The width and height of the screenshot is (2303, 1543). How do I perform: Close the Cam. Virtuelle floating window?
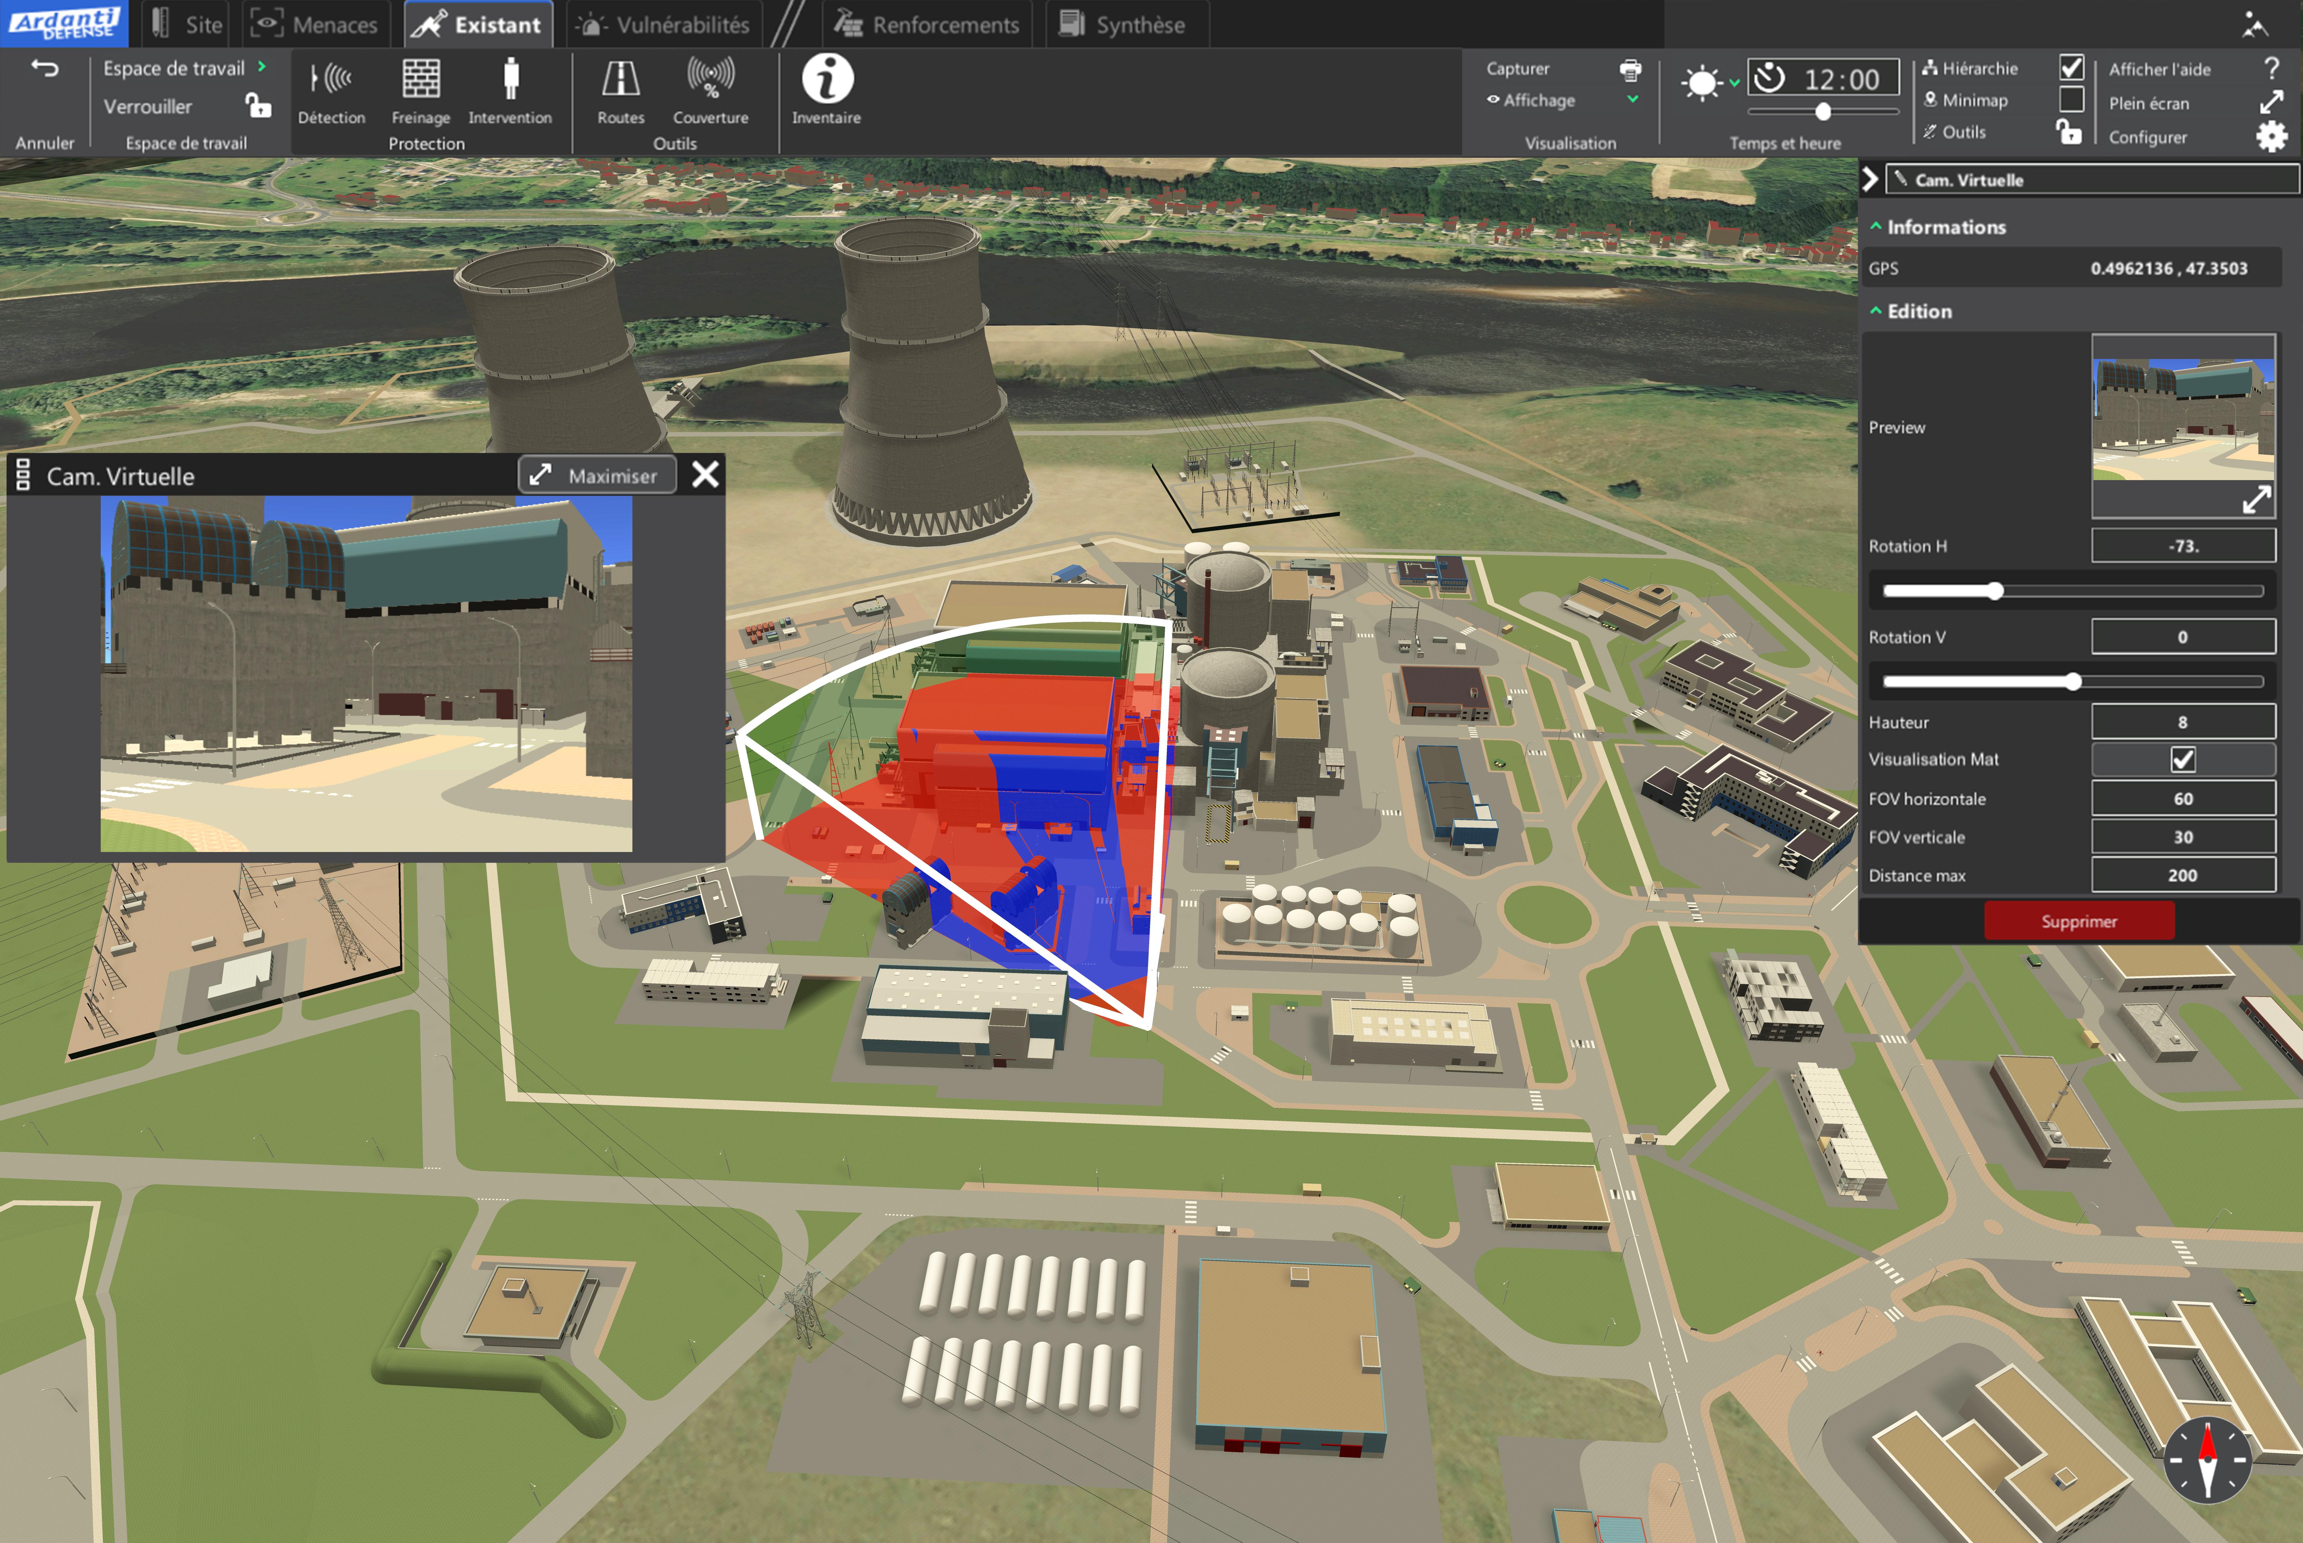(x=705, y=474)
